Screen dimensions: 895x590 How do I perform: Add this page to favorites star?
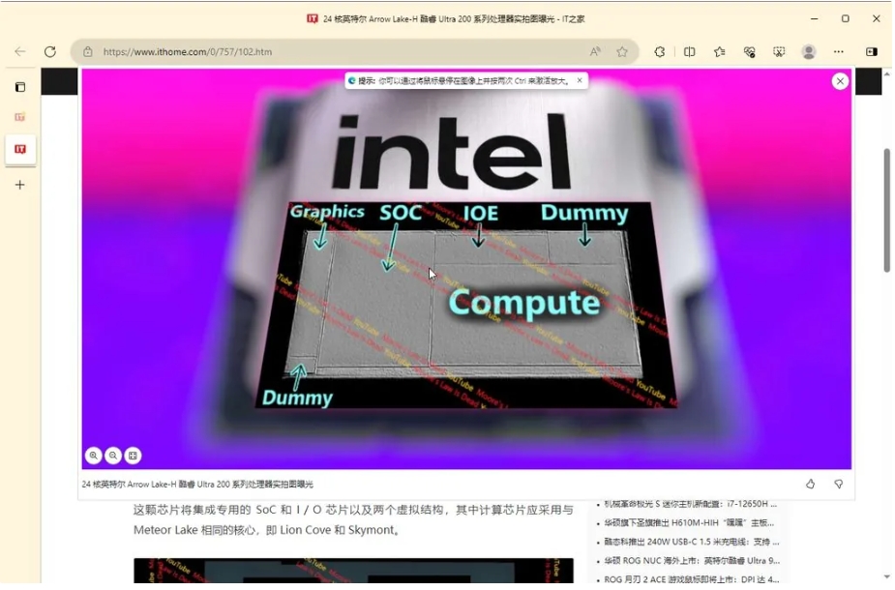[x=623, y=52]
